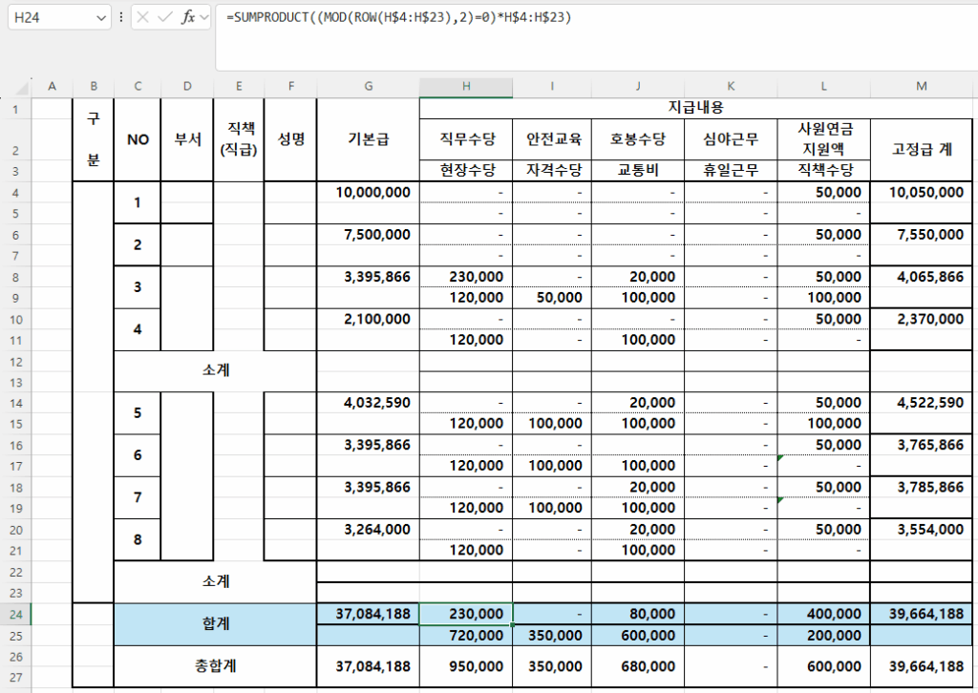Image resolution: width=978 pixels, height=693 pixels.
Task: Click the 교통비 sub-header cell
Action: 637,170
